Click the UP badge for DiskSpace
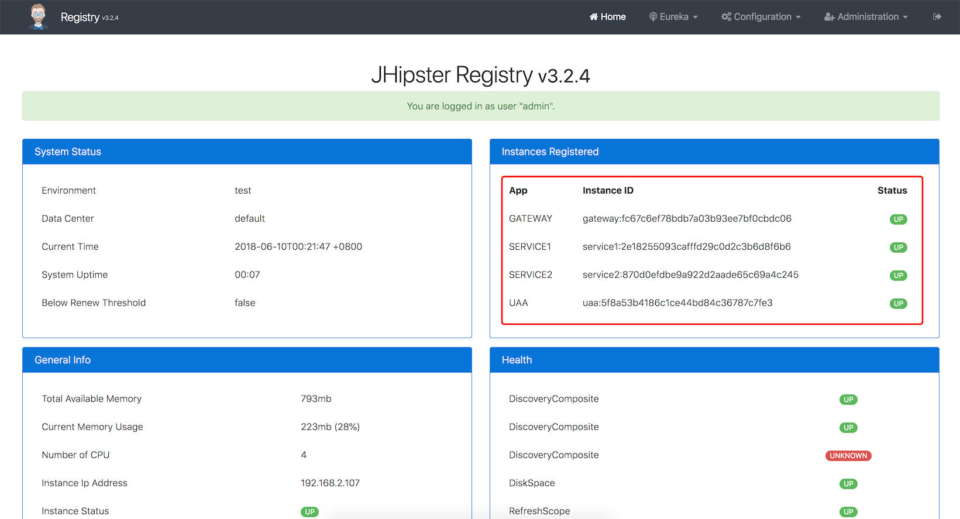 848,484
